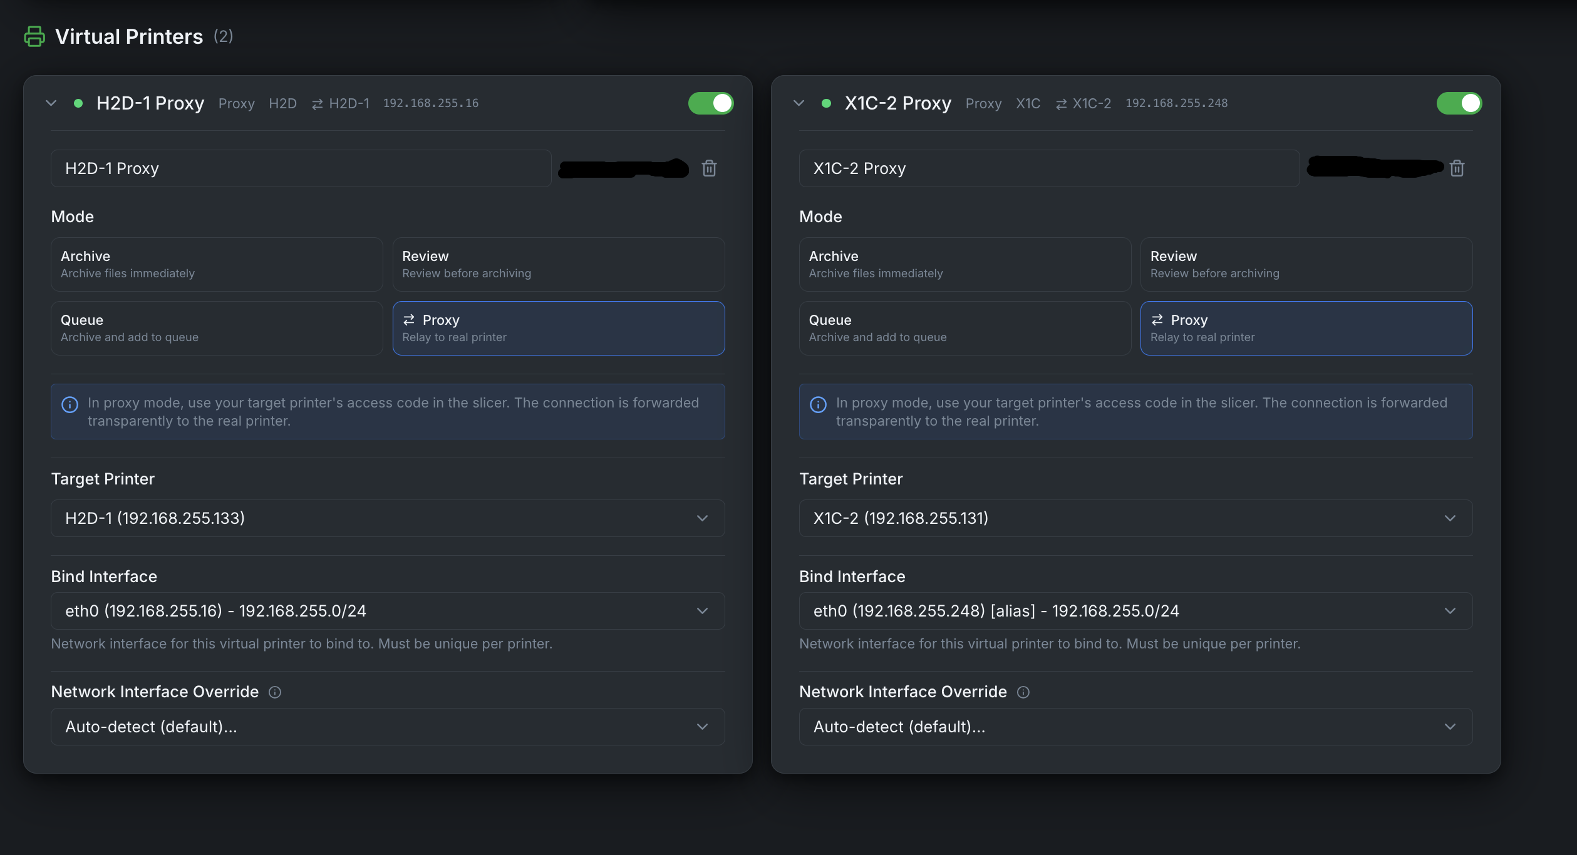Delete the X1C-2 Proxy using its trash icon

[x=1457, y=168]
